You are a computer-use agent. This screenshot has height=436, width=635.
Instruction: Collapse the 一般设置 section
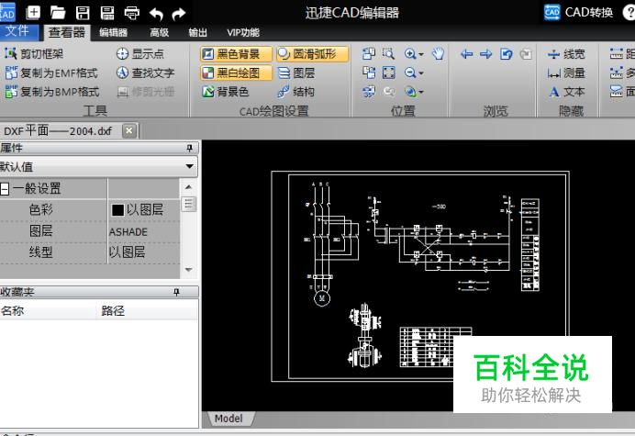coord(5,188)
